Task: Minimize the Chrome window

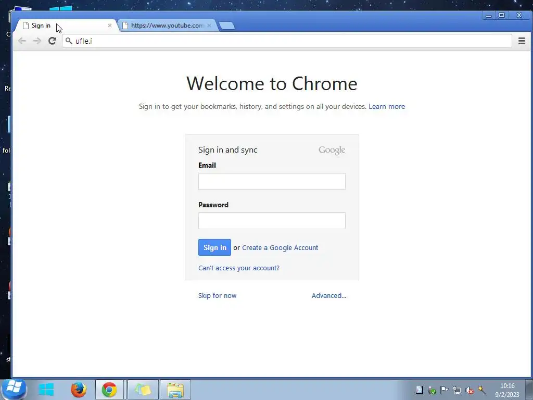Action: coord(488,15)
